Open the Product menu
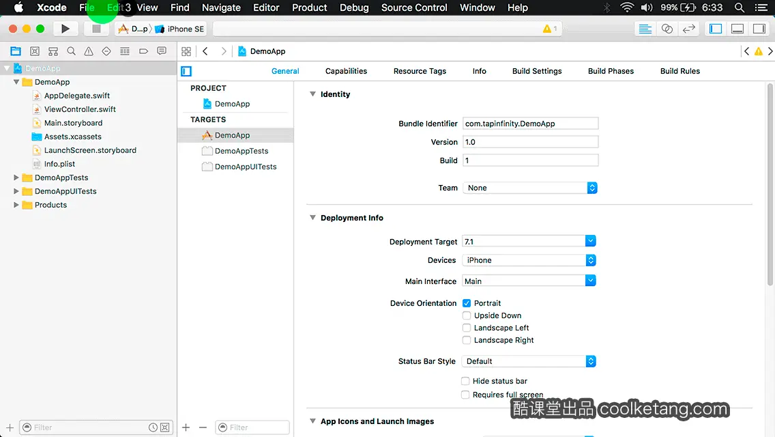Viewport: 775px width, 437px height. pyautogui.click(x=310, y=8)
